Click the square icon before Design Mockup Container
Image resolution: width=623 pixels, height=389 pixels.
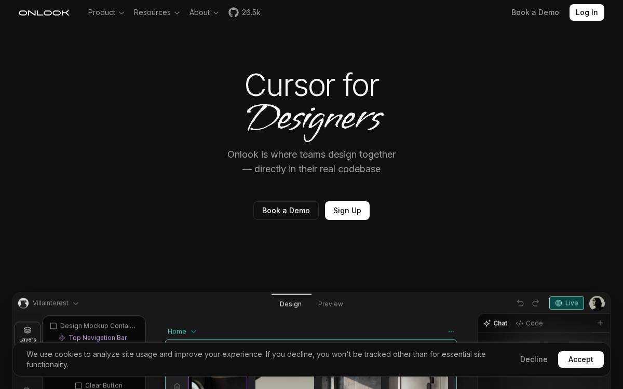tap(53, 326)
